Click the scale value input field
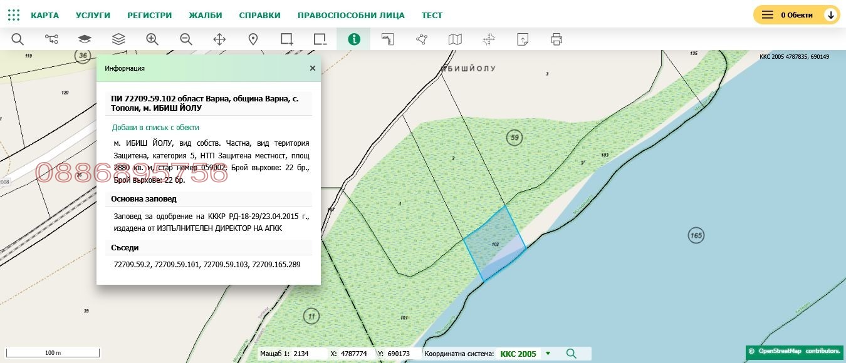This screenshot has height=363, width=846. [x=307, y=354]
